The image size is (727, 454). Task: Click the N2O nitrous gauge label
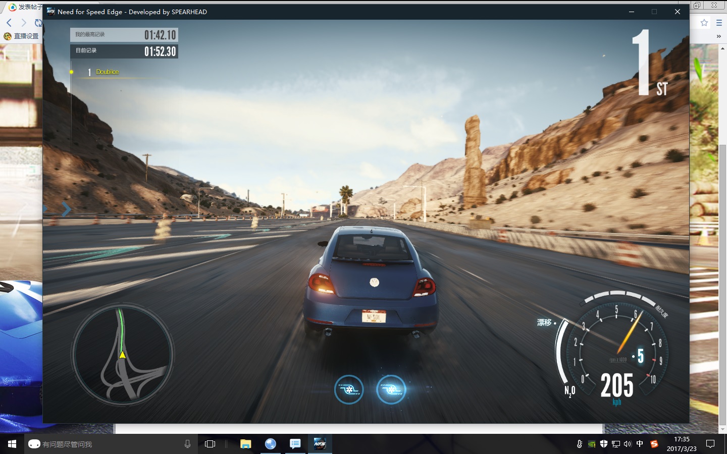pyautogui.click(x=569, y=391)
